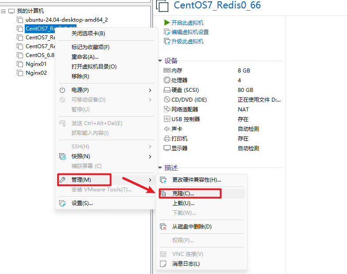
Task: Open the 编辑虚拟机设置 link
Action: [190, 32]
